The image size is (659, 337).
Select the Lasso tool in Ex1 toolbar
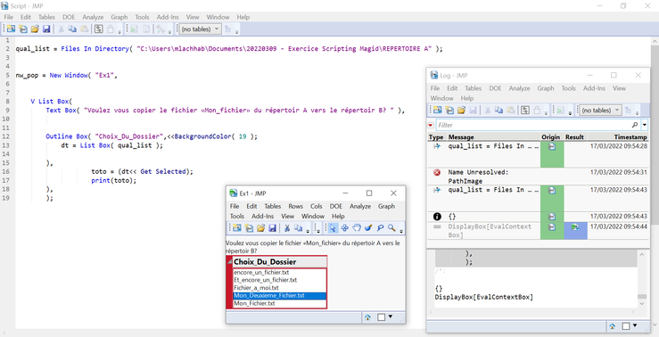380,227
